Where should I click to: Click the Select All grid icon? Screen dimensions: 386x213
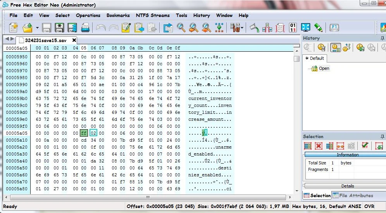pyautogui.click(x=308, y=146)
